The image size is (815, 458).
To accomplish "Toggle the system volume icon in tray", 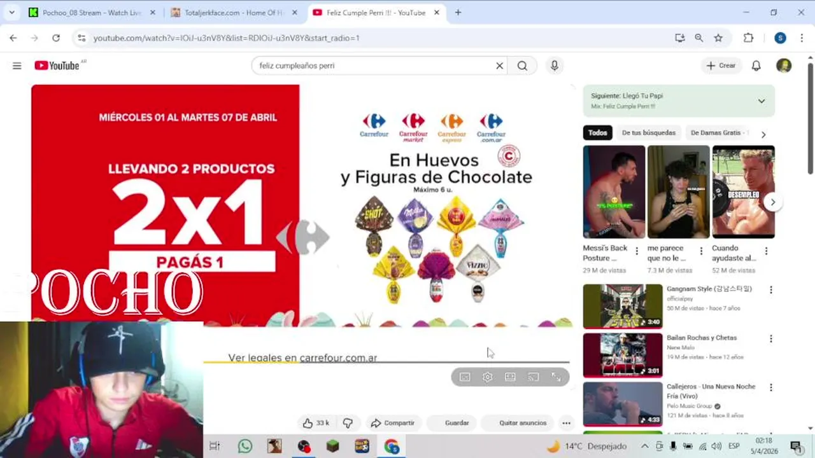I will pos(716,447).
